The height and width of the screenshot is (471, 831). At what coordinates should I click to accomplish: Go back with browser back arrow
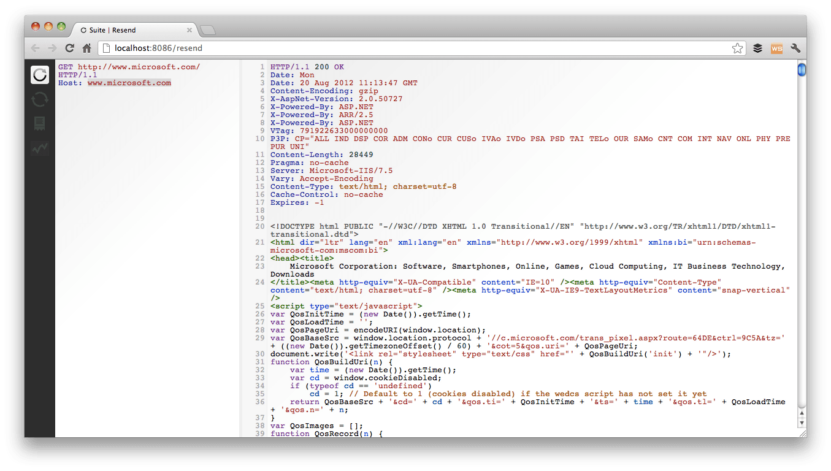click(35, 48)
